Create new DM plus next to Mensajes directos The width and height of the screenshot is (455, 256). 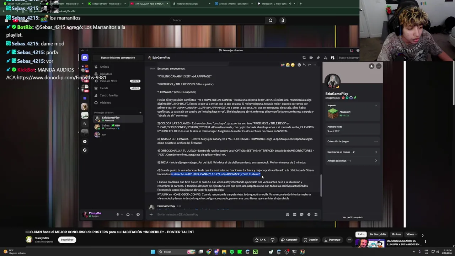[x=140, y=113]
